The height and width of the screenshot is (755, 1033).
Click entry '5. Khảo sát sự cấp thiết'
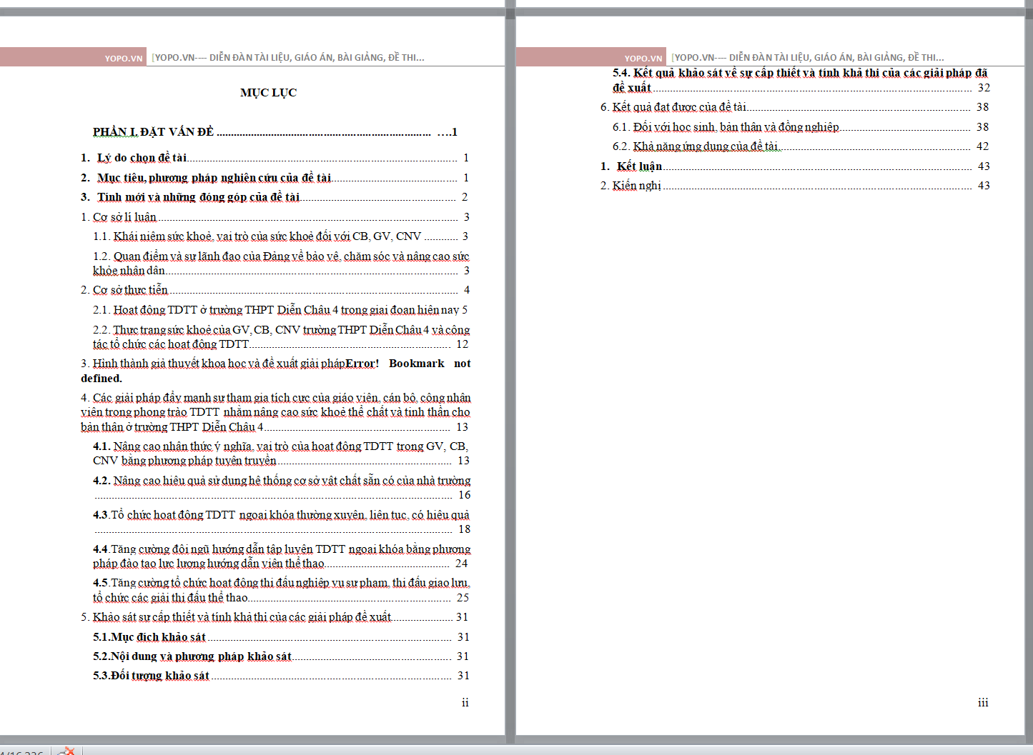(x=275, y=617)
